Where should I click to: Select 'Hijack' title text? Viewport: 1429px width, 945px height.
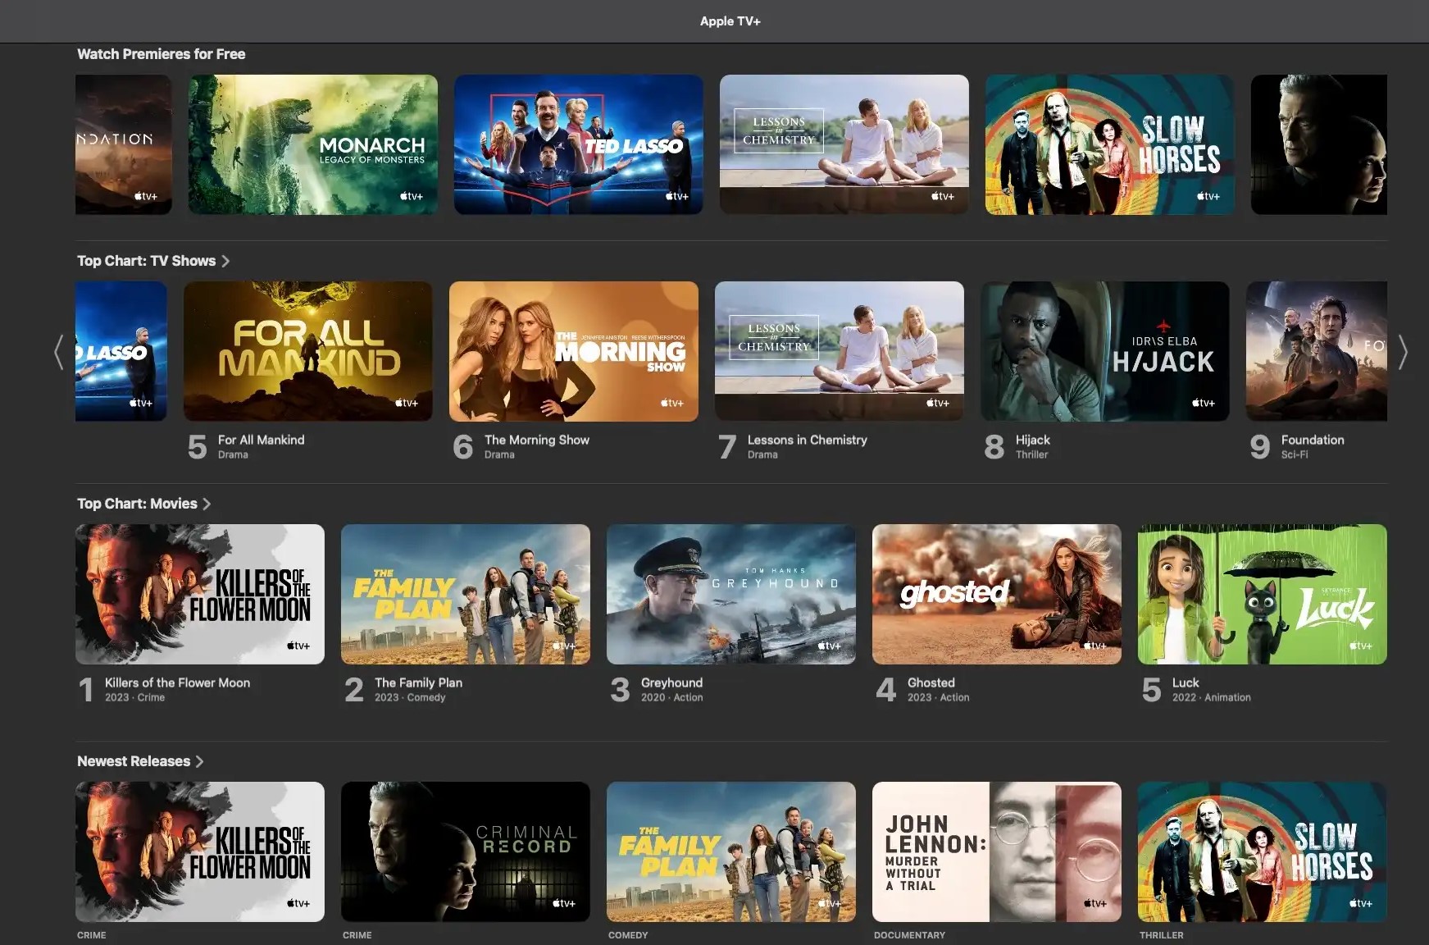pyautogui.click(x=1032, y=440)
